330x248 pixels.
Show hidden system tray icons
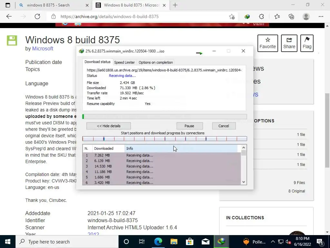coord(273,242)
